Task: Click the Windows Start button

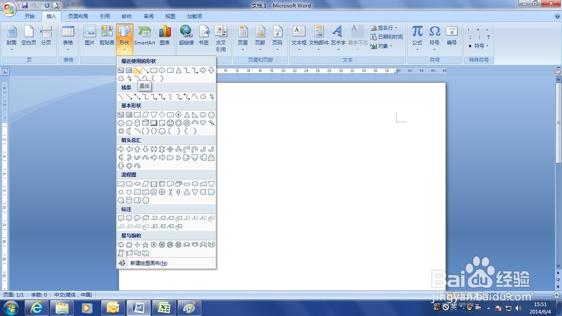Action: pyautogui.click(x=11, y=308)
